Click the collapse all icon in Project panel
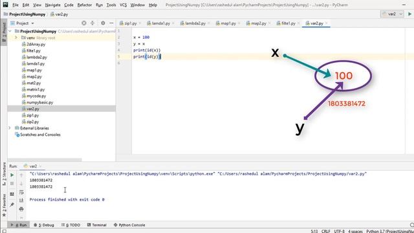Screen dimensions: 414x233 click(93, 23)
